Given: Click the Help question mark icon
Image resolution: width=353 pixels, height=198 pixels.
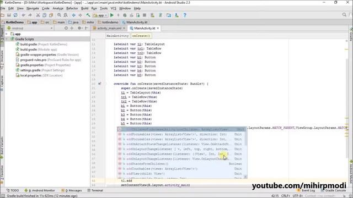Looking at the screenshot, I should click(185, 15).
